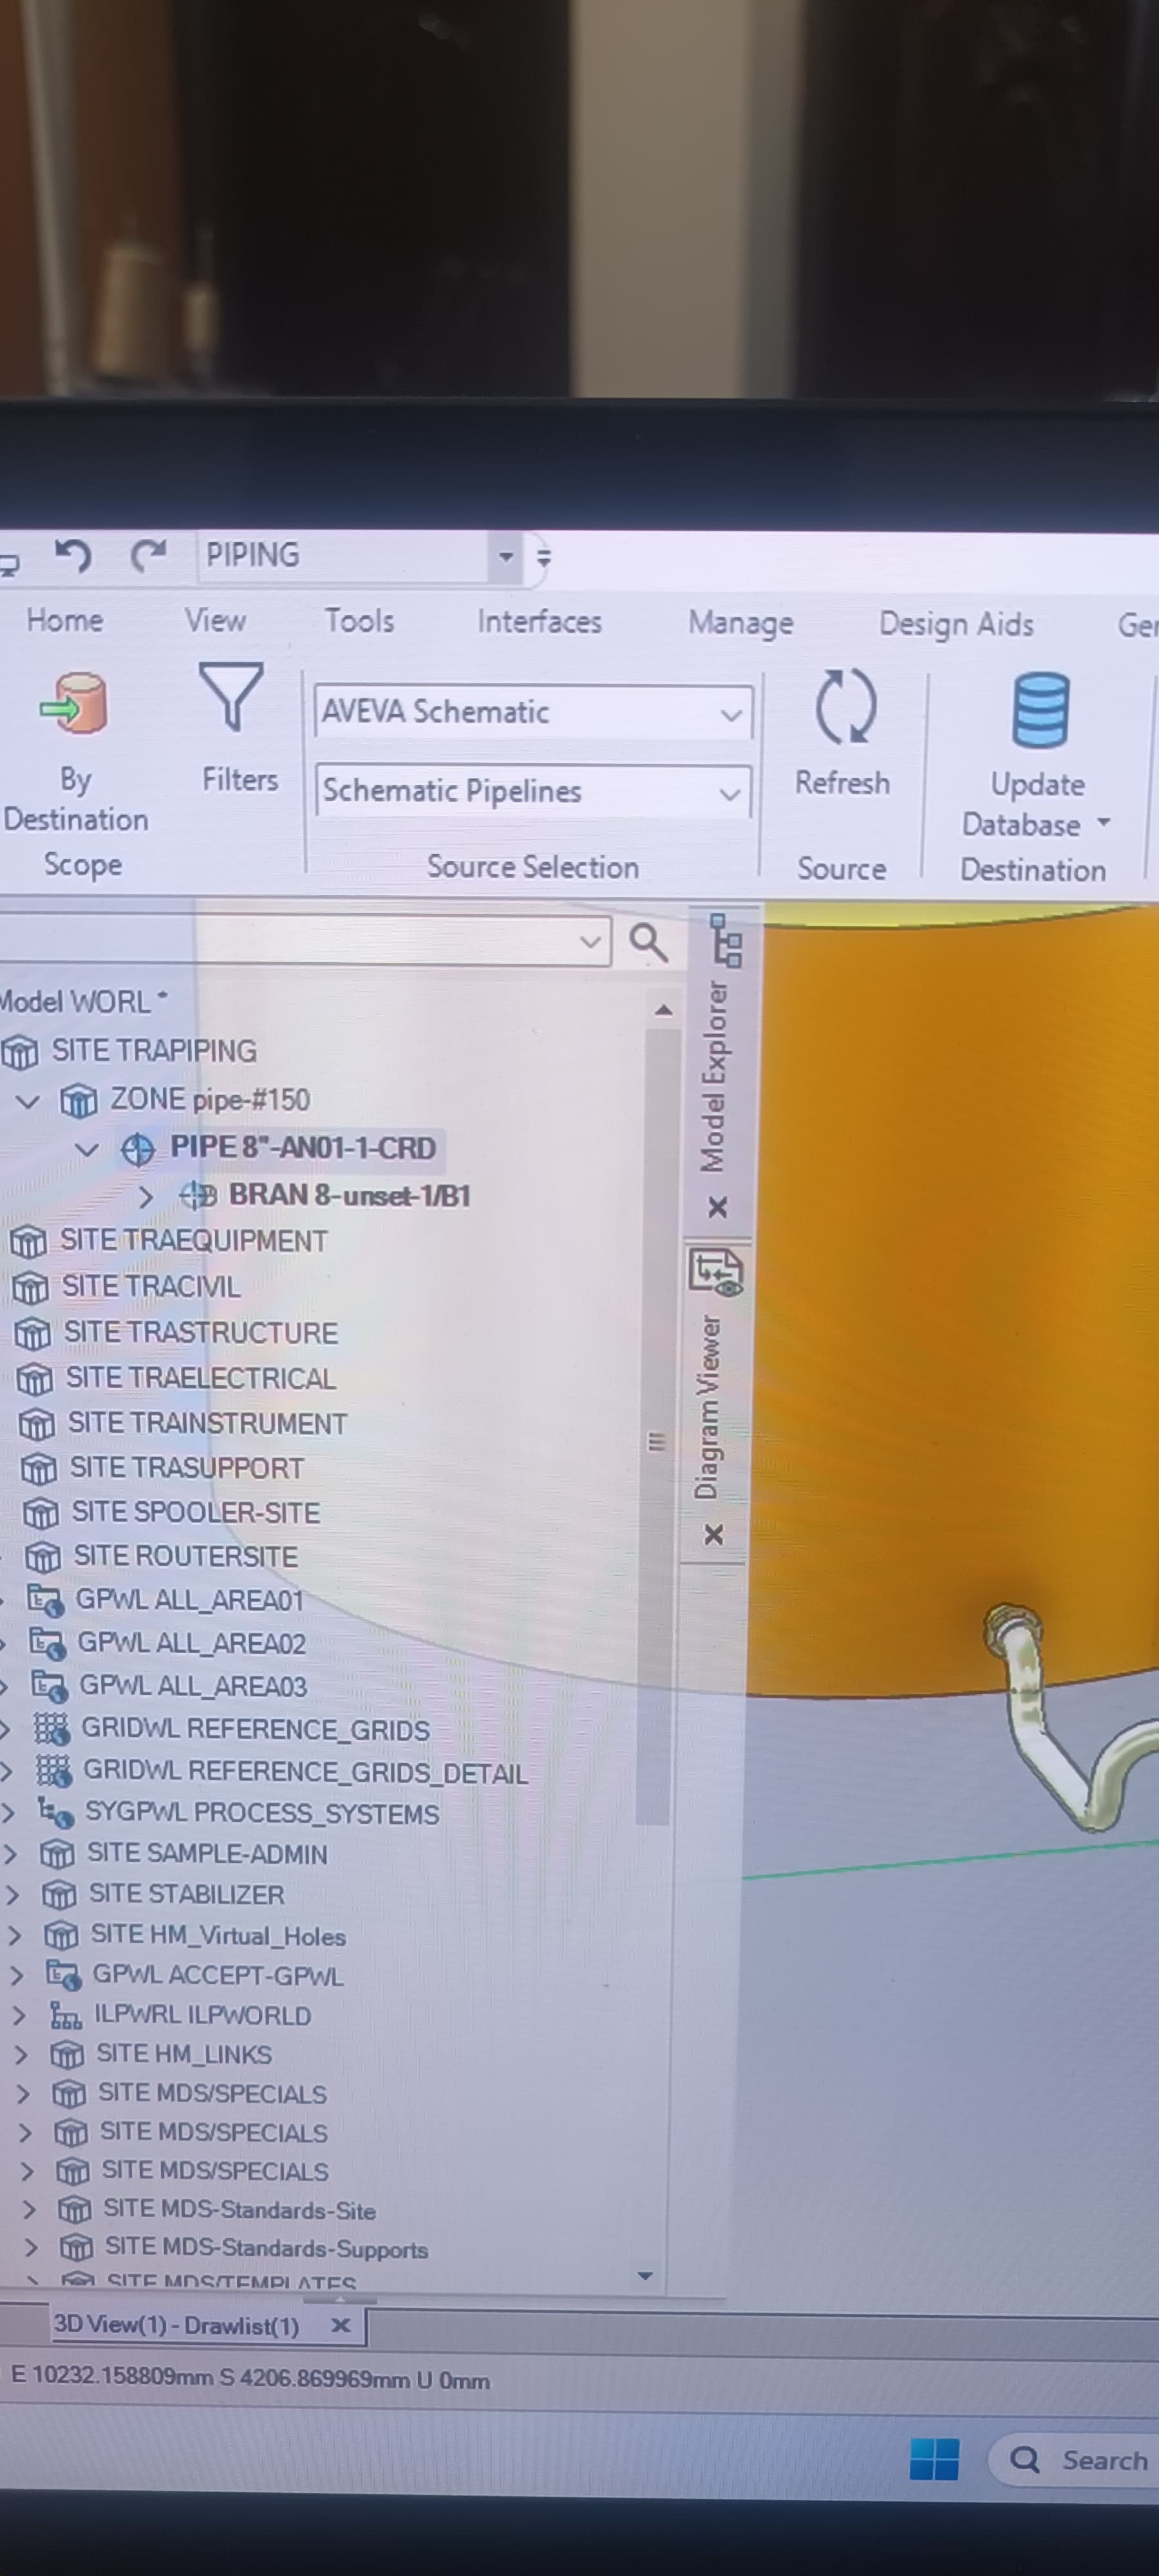Click the Redo arrow icon
1159x2576 pixels.
click(148, 555)
